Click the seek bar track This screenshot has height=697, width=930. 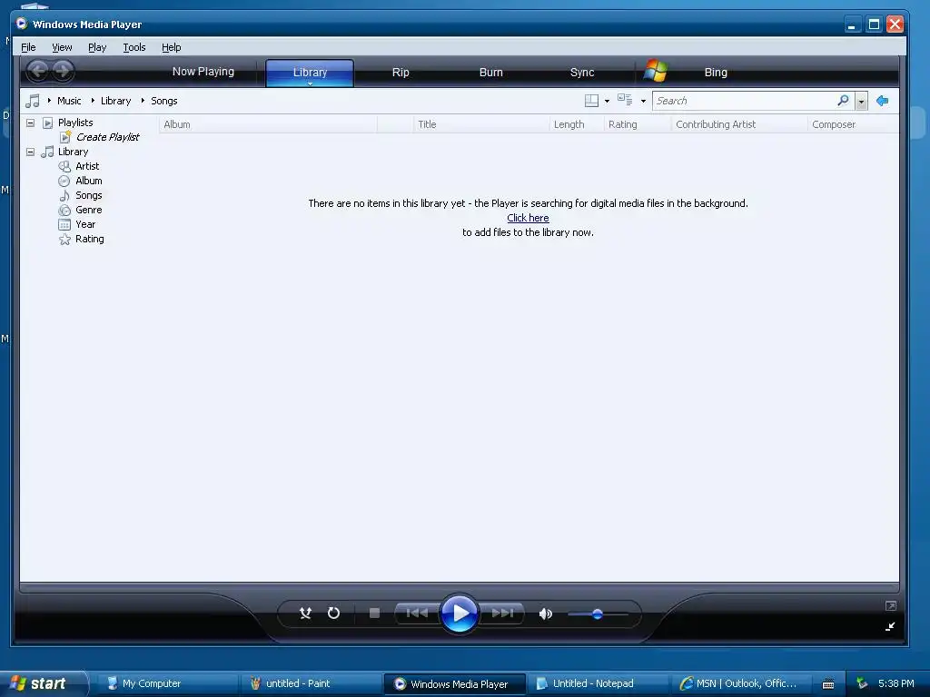click(x=460, y=588)
